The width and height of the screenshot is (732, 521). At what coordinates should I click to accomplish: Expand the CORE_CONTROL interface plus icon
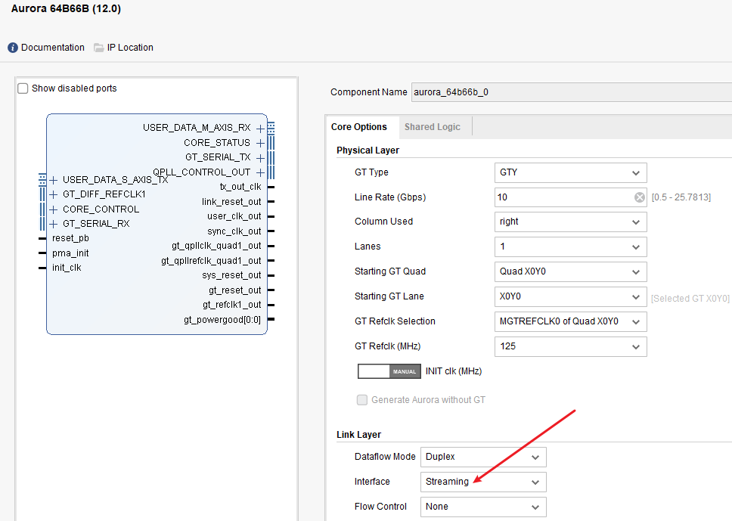pos(54,209)
